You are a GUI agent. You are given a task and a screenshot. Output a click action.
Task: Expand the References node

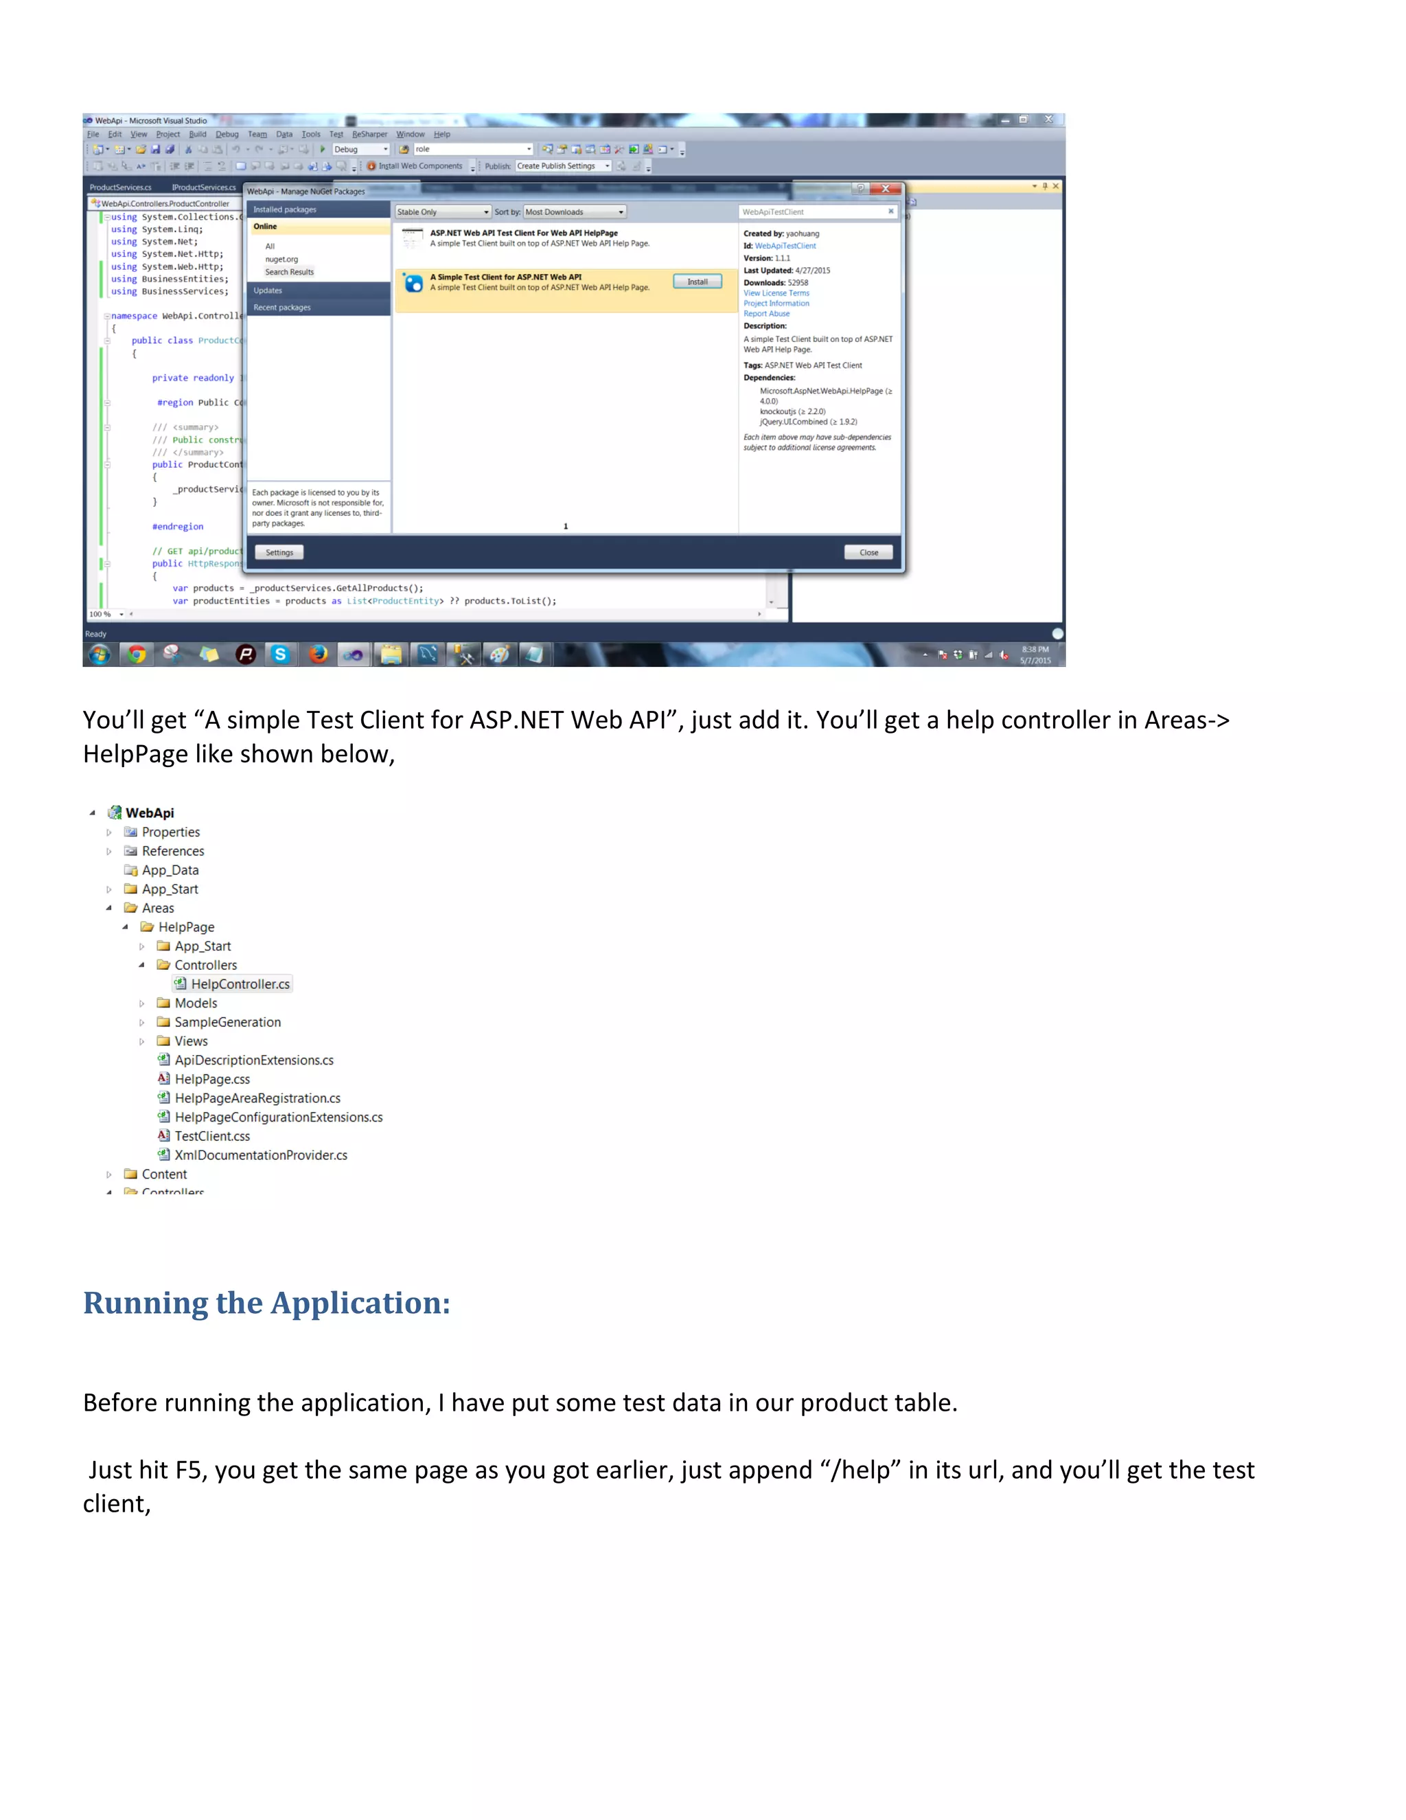[109, 852]
